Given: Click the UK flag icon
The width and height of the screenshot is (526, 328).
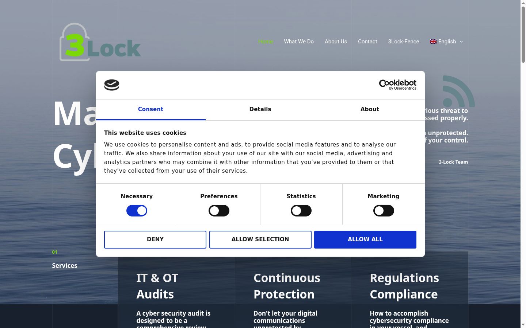Looking at the screenshot, I should (433, 42).
